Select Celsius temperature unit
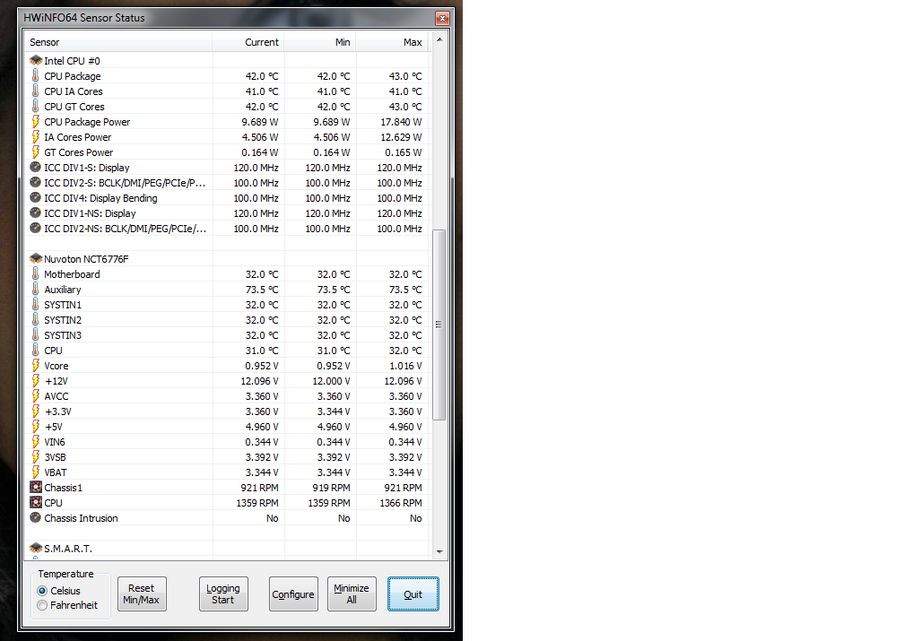 59,591
